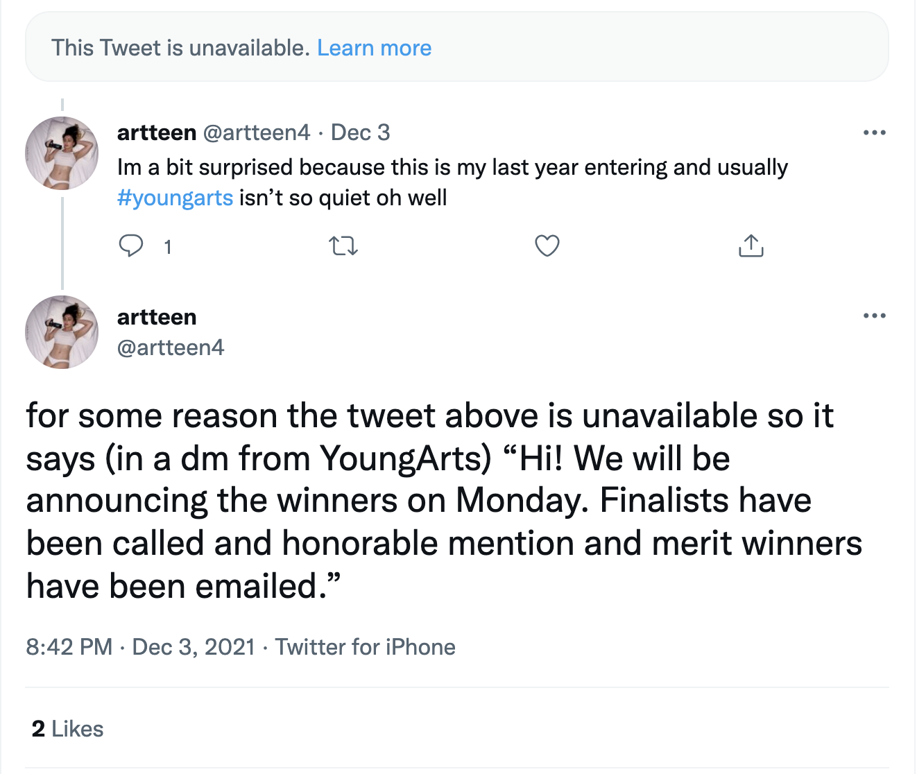Click the artteen avatar on first tweet
Image resolution: width=917 pixels, height=774 pixels.
pos(62,153)
